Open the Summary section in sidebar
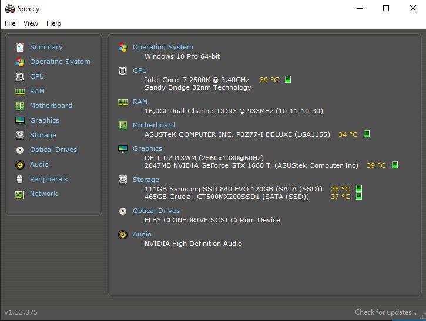The height and width of the screenshot is (321, 426). coord(46,47)
